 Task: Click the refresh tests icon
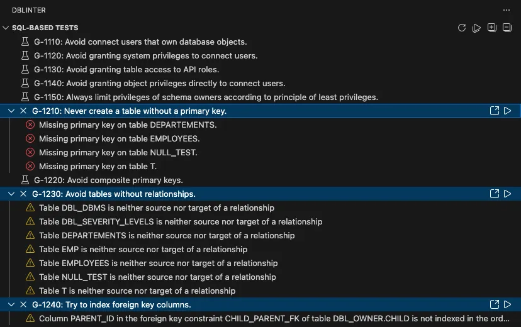(461, 28)
